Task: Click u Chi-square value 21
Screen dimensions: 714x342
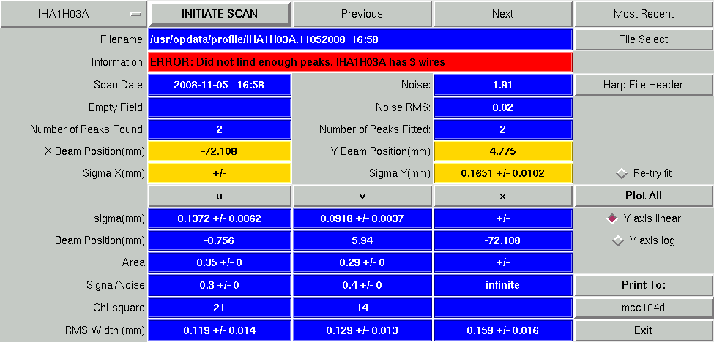Action: [x=220, y=308]
